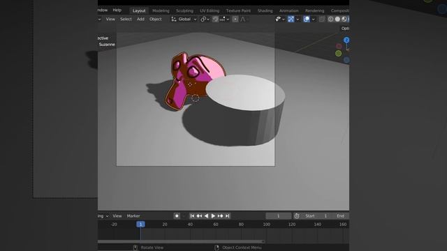This screenshot has width=447, height=251.
Task: Switch to the Texture Paint workspace tab
Action: pyautogui.click(x=238, y=10)
